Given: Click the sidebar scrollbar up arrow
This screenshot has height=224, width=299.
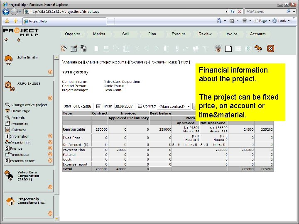Looking at the screenshot, I should coord(56,57).
